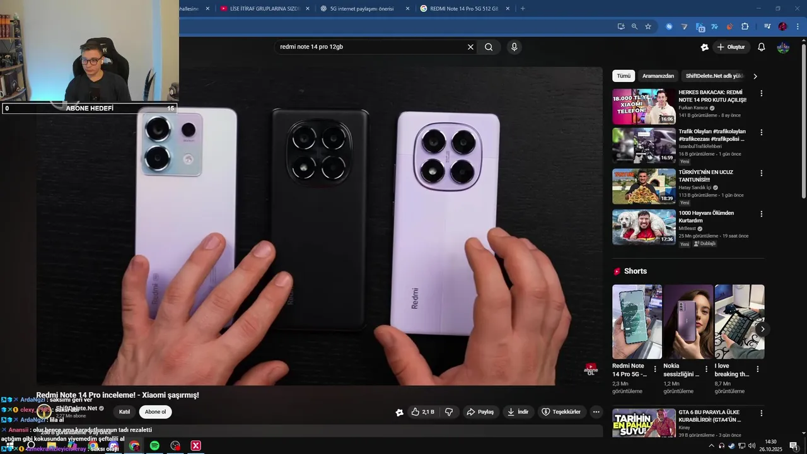Show next Shorts with arrow button
Screen dimensions: 807x454
762,329
